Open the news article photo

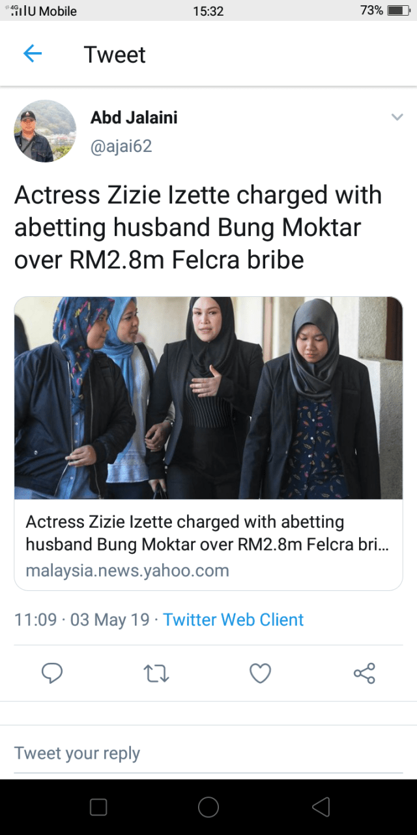coord(208,398)
